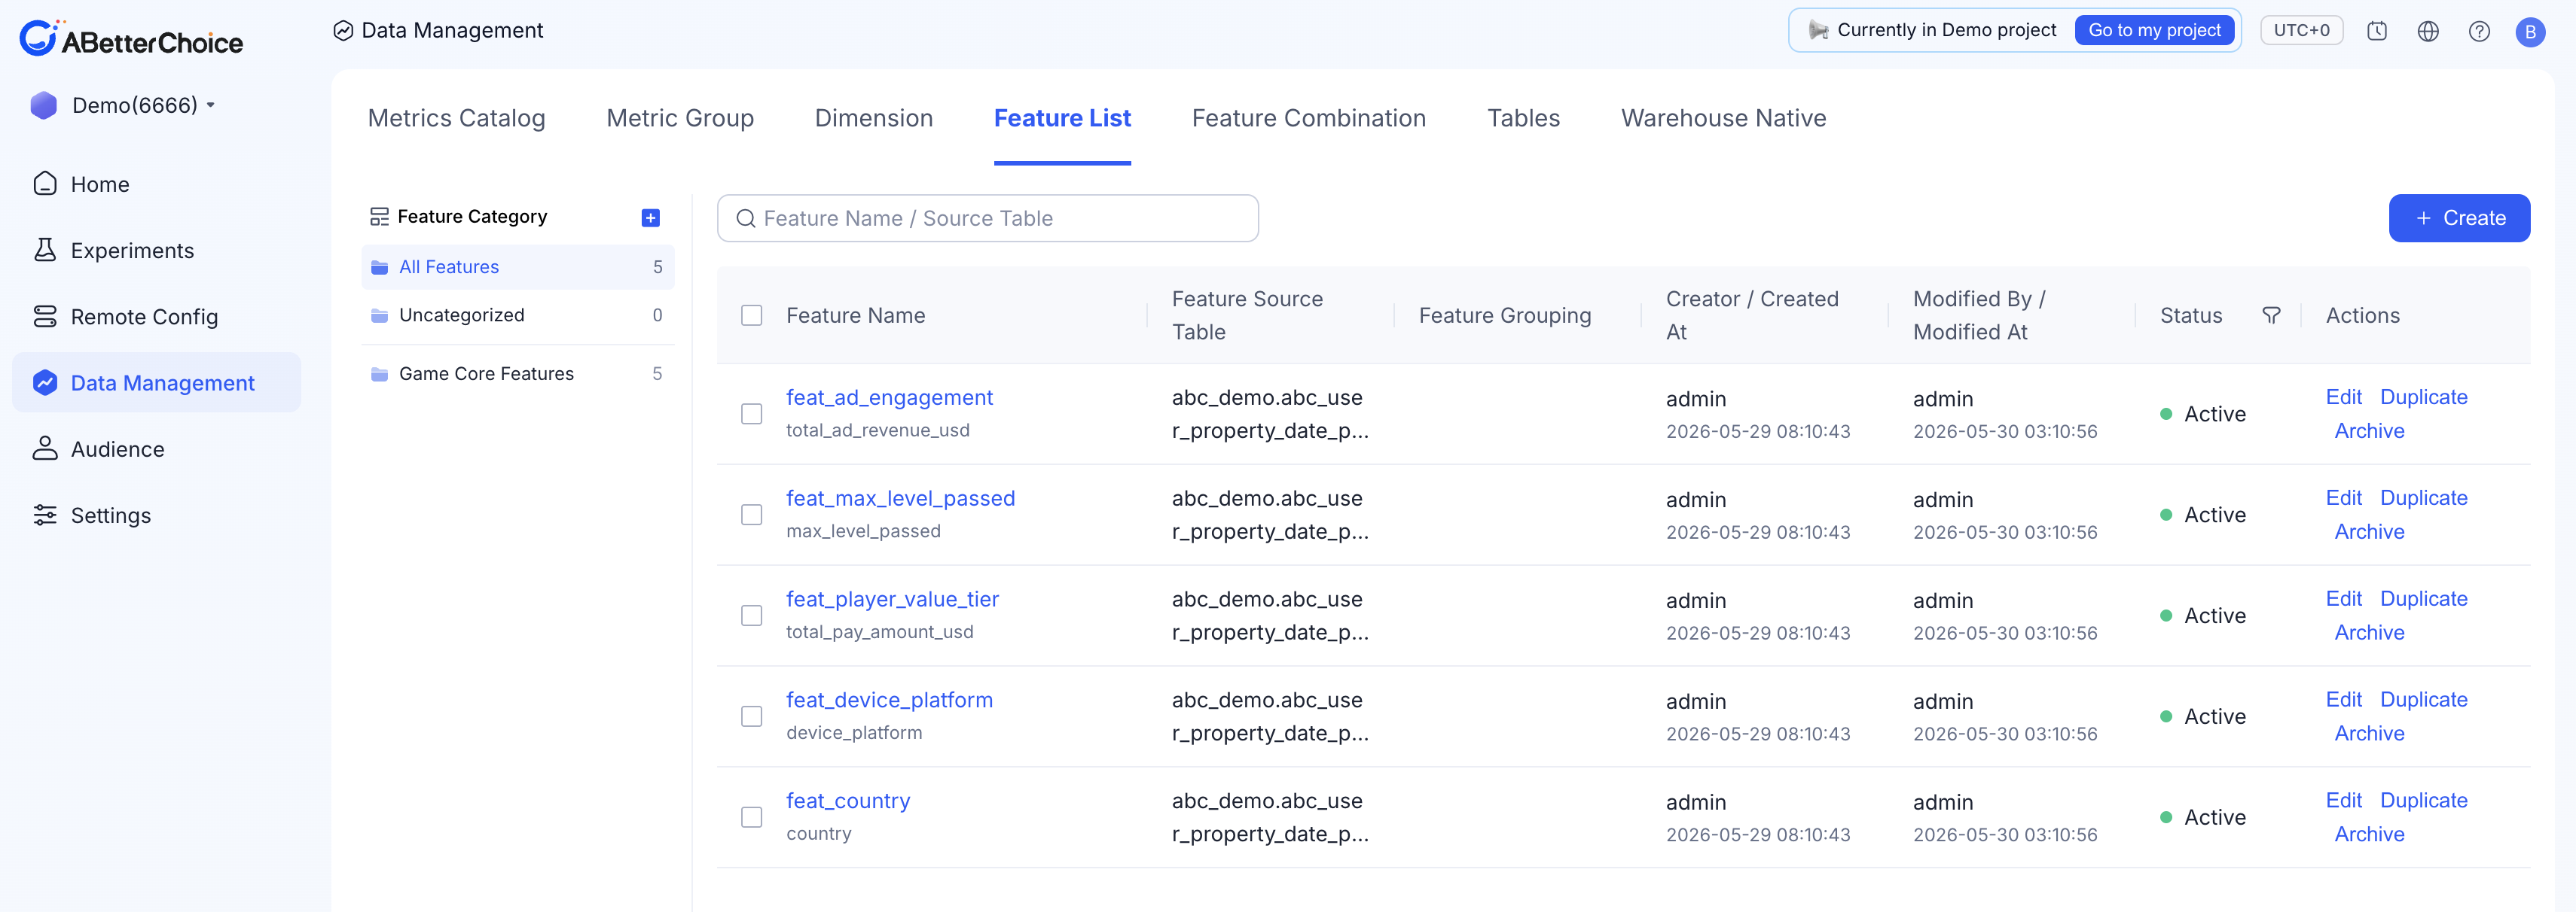Click the Create button
This screenshot has height=912, width=2576.
point(2459,217)
